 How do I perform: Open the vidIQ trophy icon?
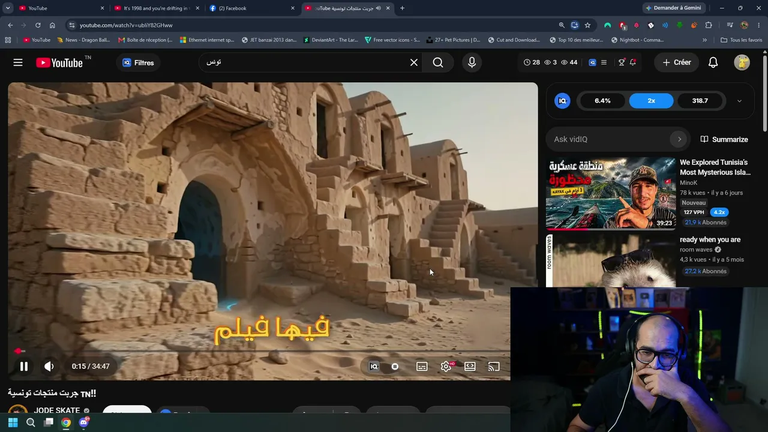622,62
